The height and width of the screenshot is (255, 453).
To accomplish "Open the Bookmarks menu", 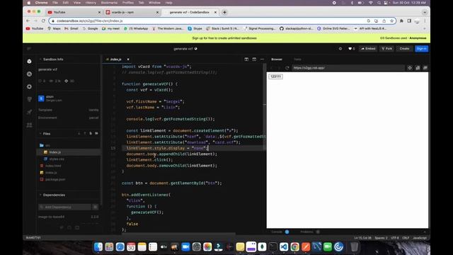I will pyautogui.click(x=109, y=3).
